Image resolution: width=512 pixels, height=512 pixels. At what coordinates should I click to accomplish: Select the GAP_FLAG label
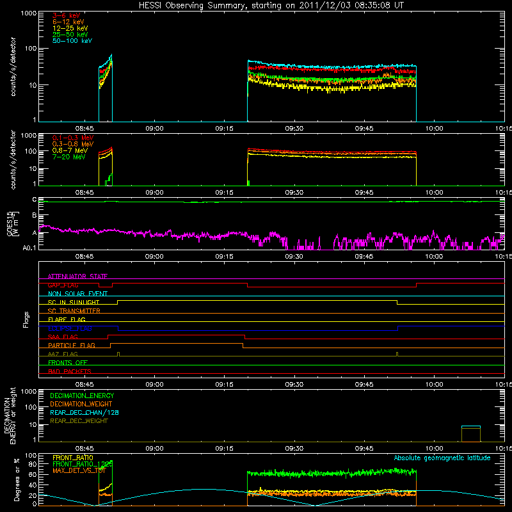pos(63,285)
